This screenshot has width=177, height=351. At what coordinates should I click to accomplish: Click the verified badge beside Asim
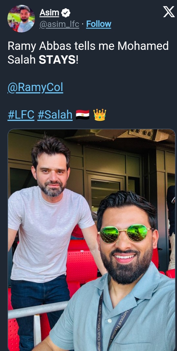66,13
